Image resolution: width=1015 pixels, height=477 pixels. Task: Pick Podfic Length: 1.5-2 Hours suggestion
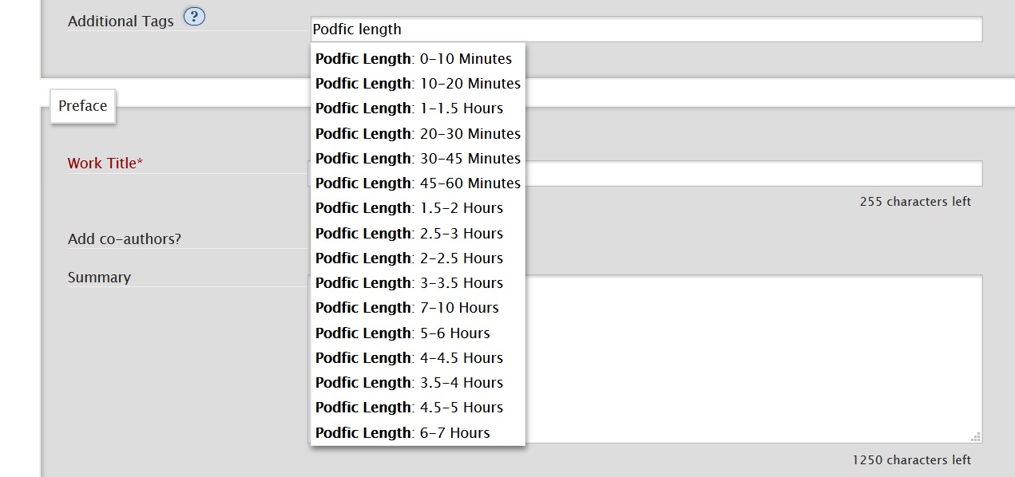point(410,208)
